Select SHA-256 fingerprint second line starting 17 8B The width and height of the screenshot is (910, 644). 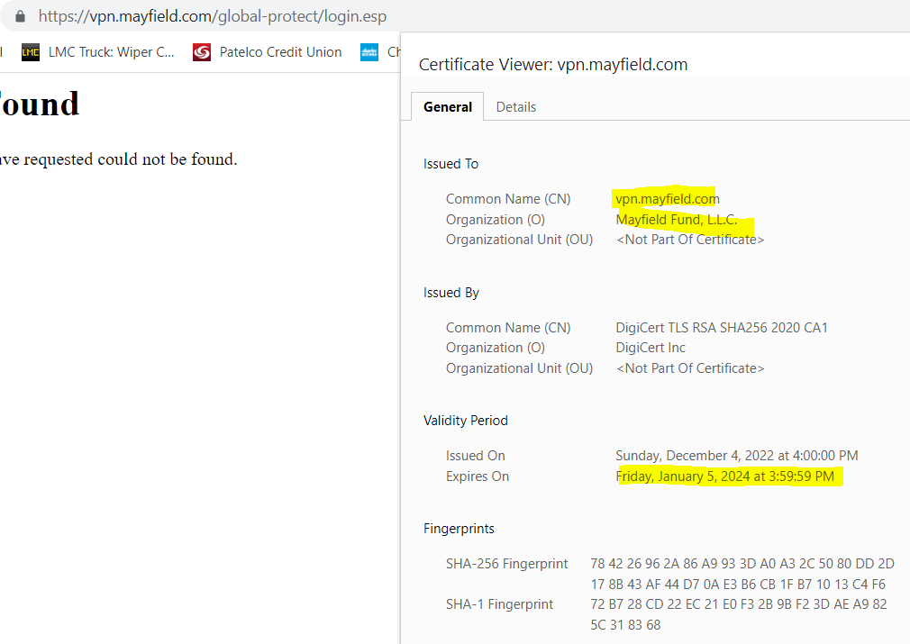pos(738,585)
